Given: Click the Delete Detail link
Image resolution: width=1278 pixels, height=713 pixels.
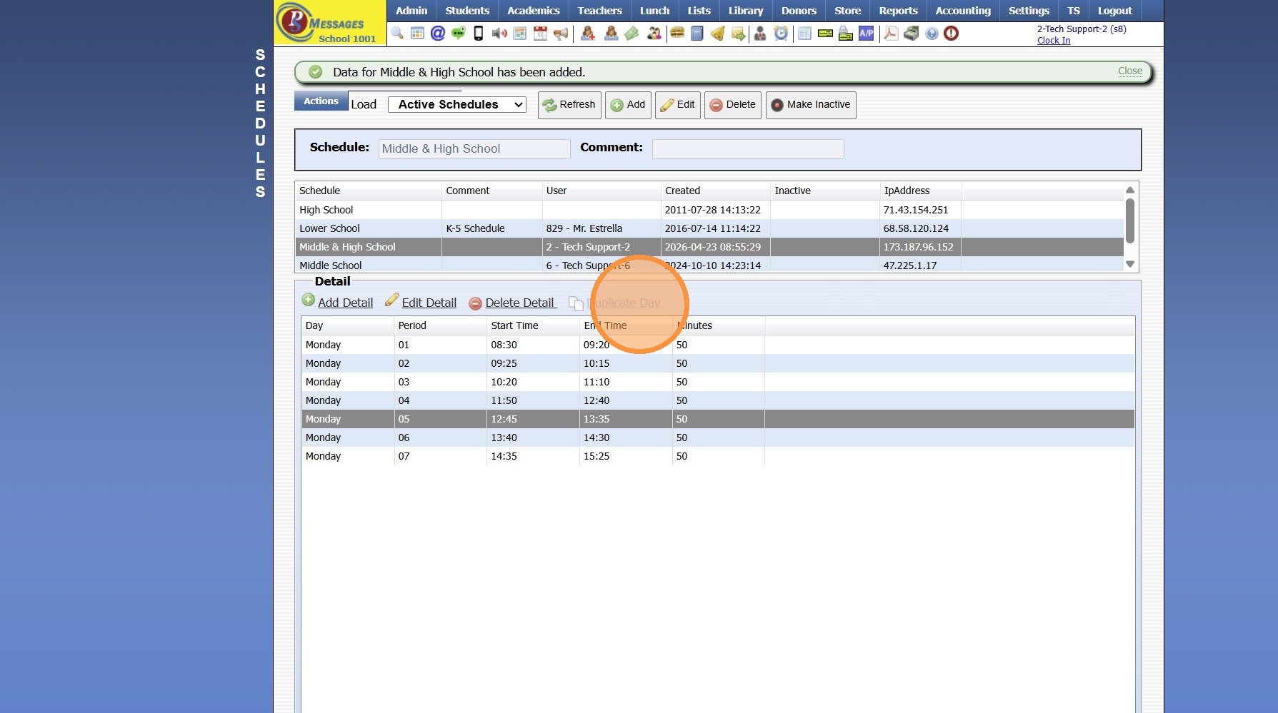Looking at the screenshot, I should (519, 303).
